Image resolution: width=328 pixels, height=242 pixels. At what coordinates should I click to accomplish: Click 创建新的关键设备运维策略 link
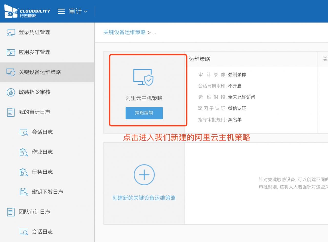(144, 198)
